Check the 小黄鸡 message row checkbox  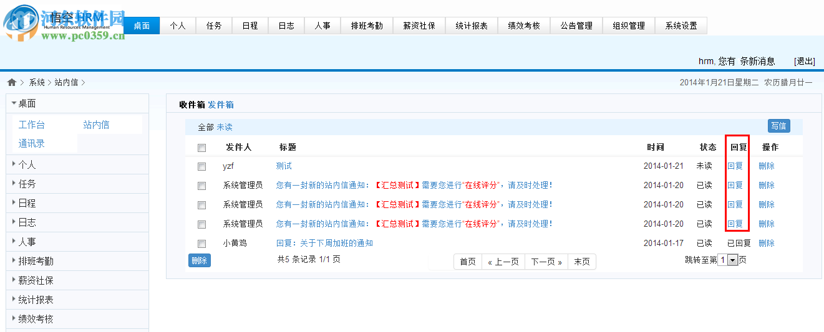201,244
